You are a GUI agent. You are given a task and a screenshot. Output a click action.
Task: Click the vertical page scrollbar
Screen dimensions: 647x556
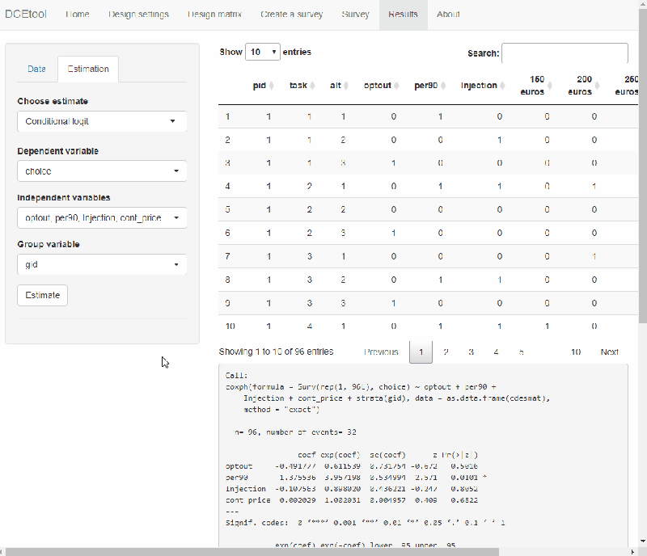click(x=643, y=165)
